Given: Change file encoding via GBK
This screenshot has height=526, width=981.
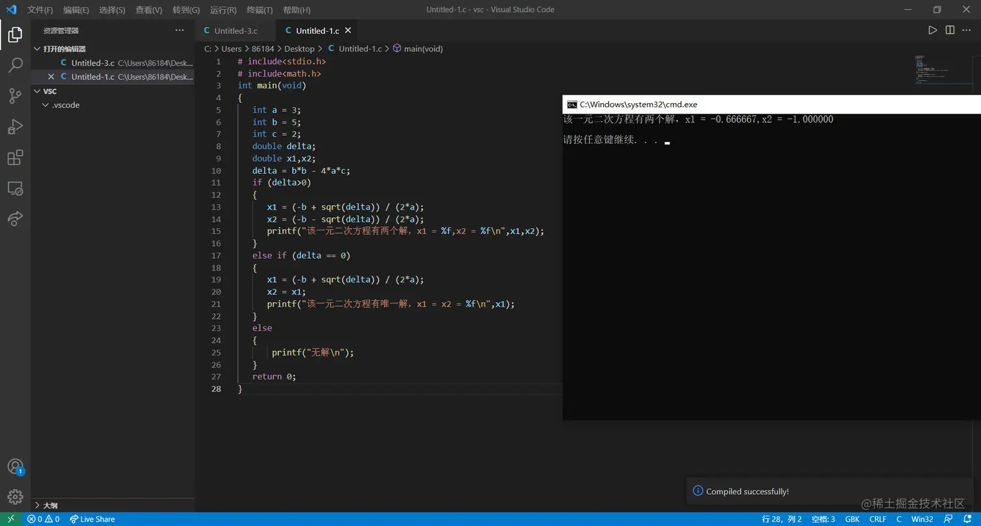Looking at the screenshot, I should pos(853,519).
